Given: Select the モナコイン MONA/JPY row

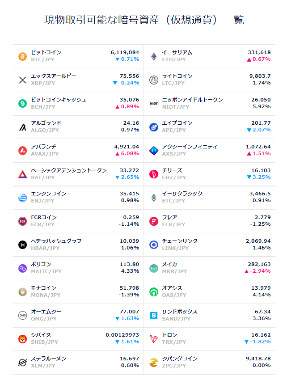Looking at the screenshot, I should point(78,292).
